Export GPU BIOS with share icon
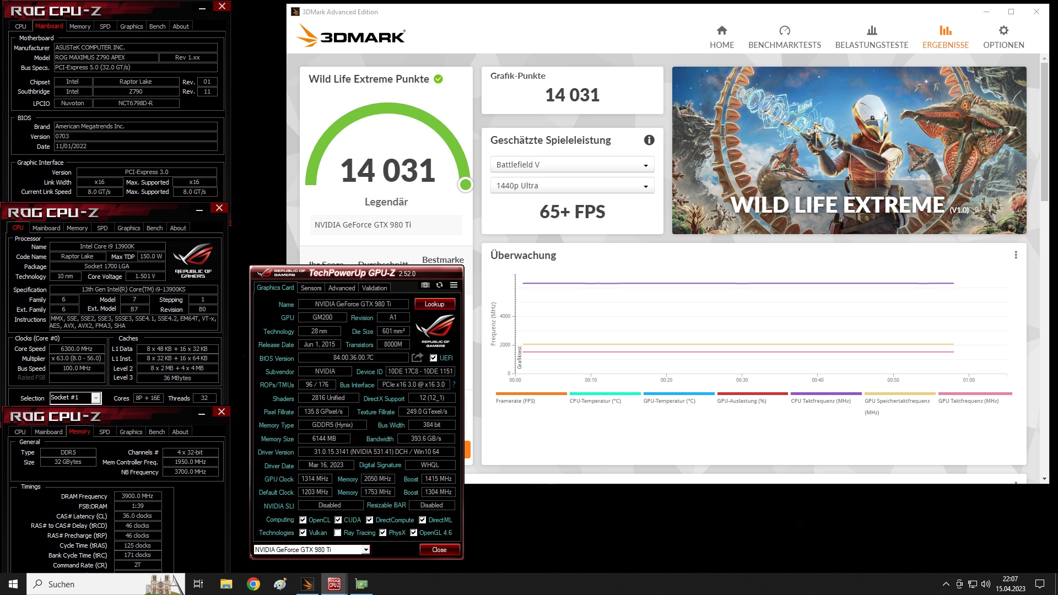 [417, 358]
